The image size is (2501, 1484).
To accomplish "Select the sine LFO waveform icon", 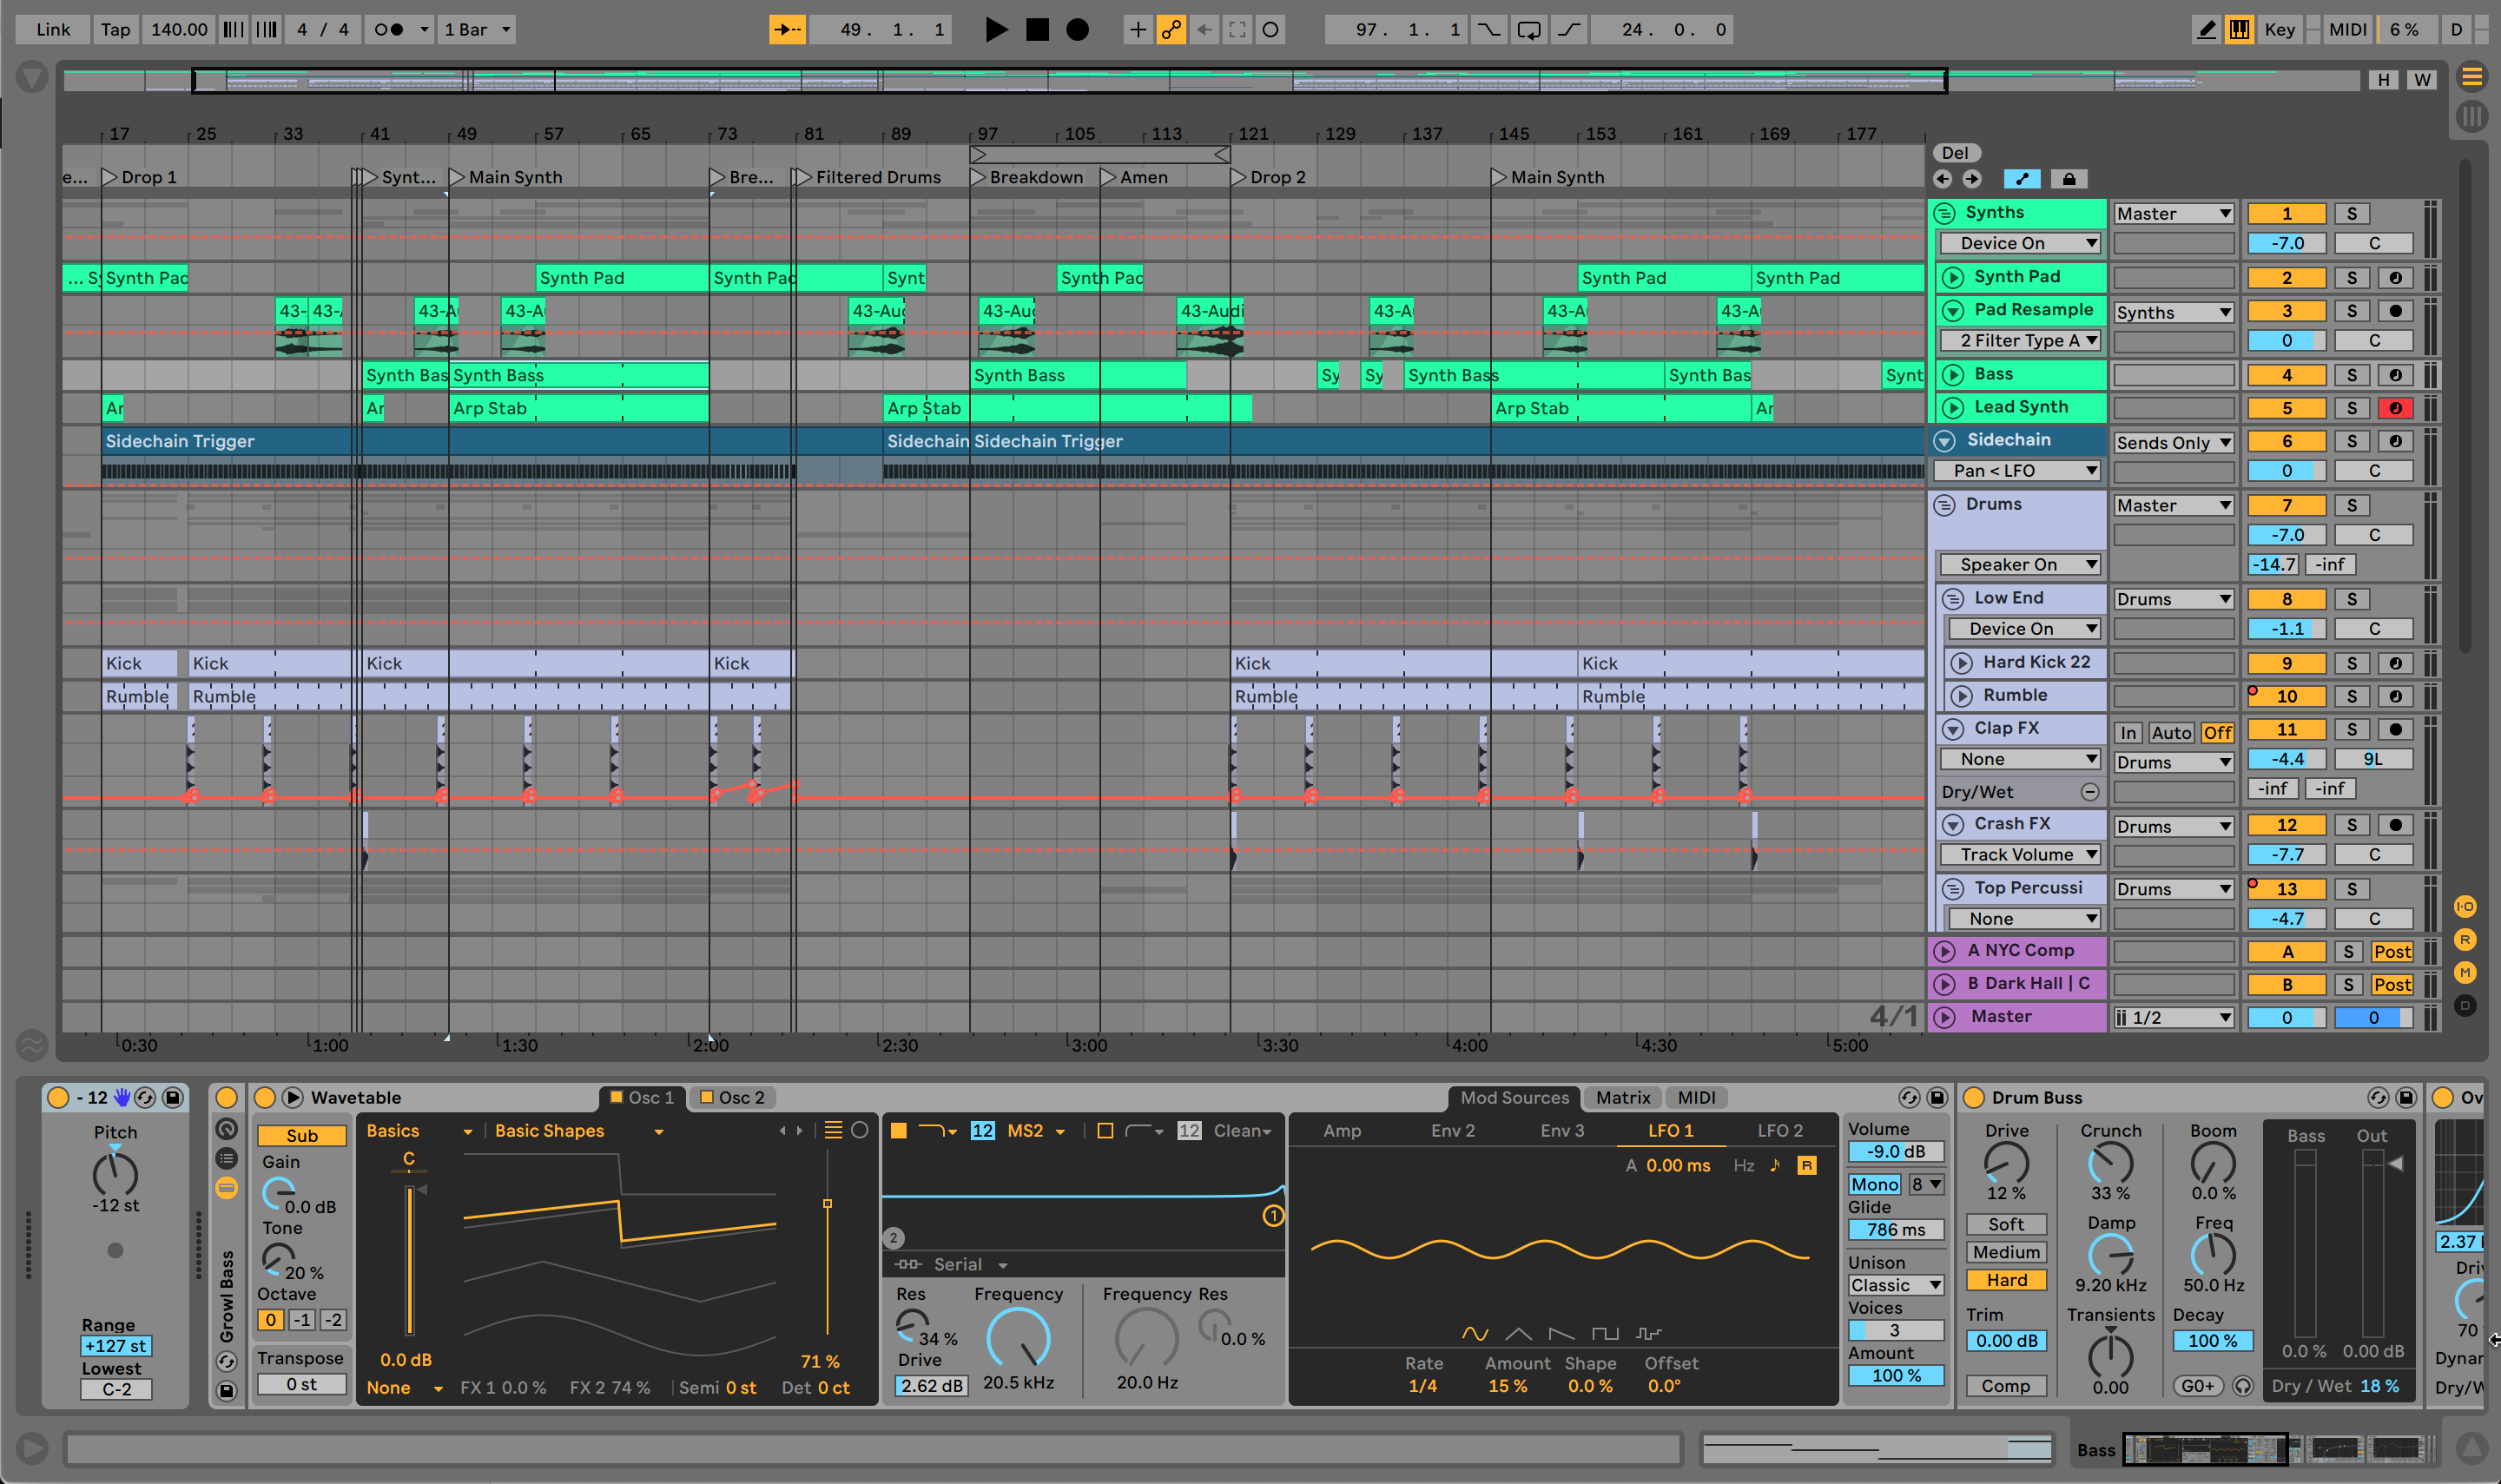I will coord(1474,1333).
